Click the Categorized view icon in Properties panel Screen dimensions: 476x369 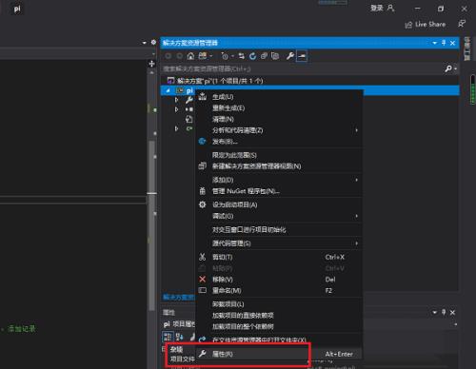(x=168, y=337)
